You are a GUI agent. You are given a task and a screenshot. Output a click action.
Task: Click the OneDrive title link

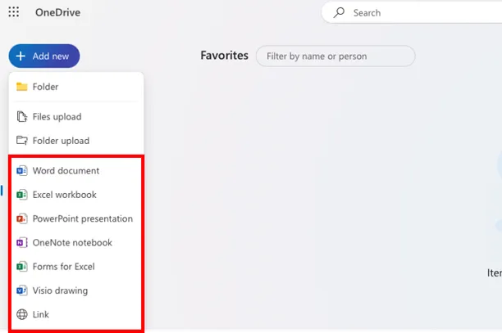point(57,12)
